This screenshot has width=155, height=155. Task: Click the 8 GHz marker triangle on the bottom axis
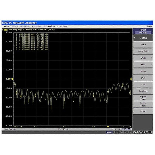[122, 127]
